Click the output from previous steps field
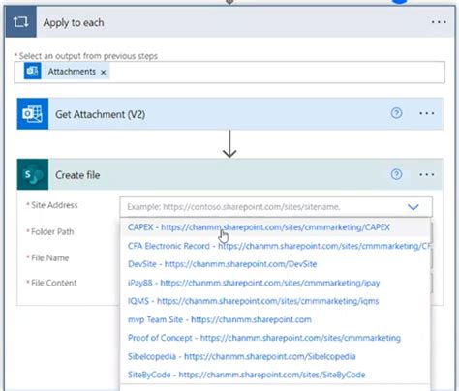Image resolution: width=459 pixels, height=391 pixels. 229,72
